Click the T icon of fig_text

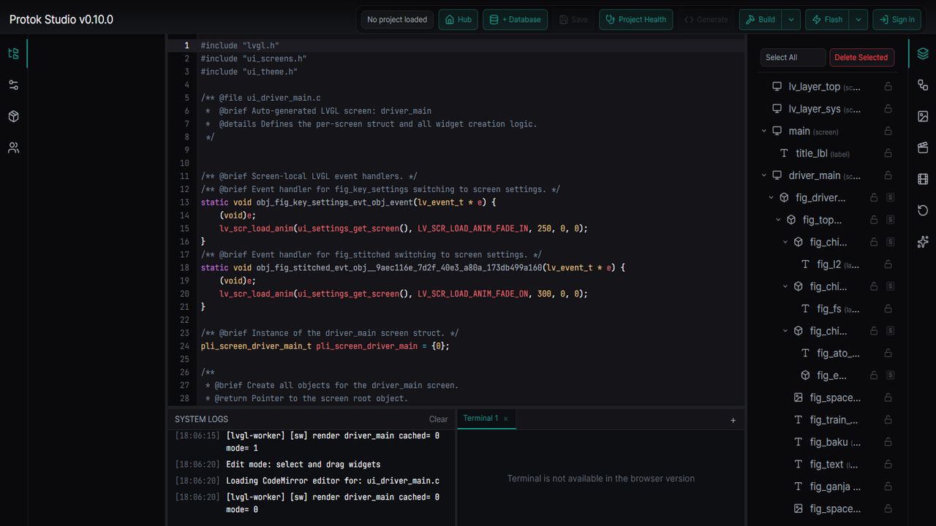799,464
